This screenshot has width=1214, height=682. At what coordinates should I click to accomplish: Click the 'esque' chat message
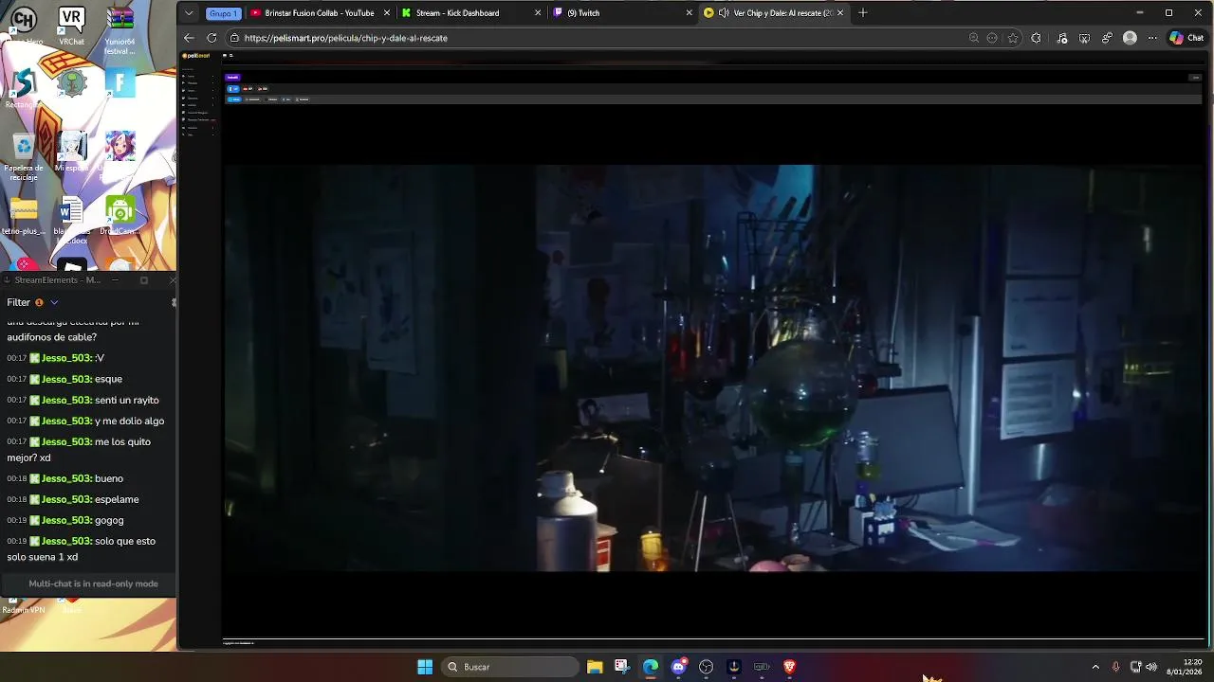point(108,379)
